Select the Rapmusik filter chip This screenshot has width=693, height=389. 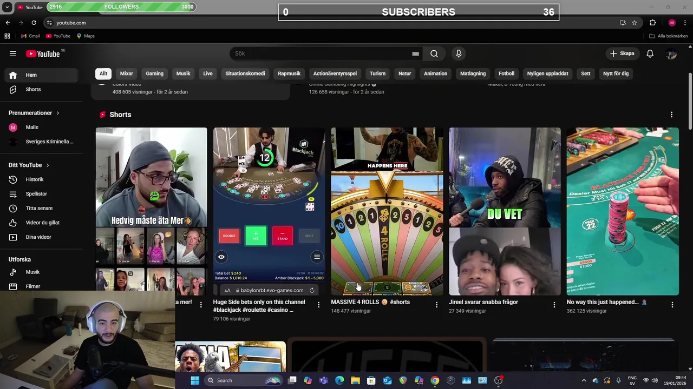[x=289, y=73]
